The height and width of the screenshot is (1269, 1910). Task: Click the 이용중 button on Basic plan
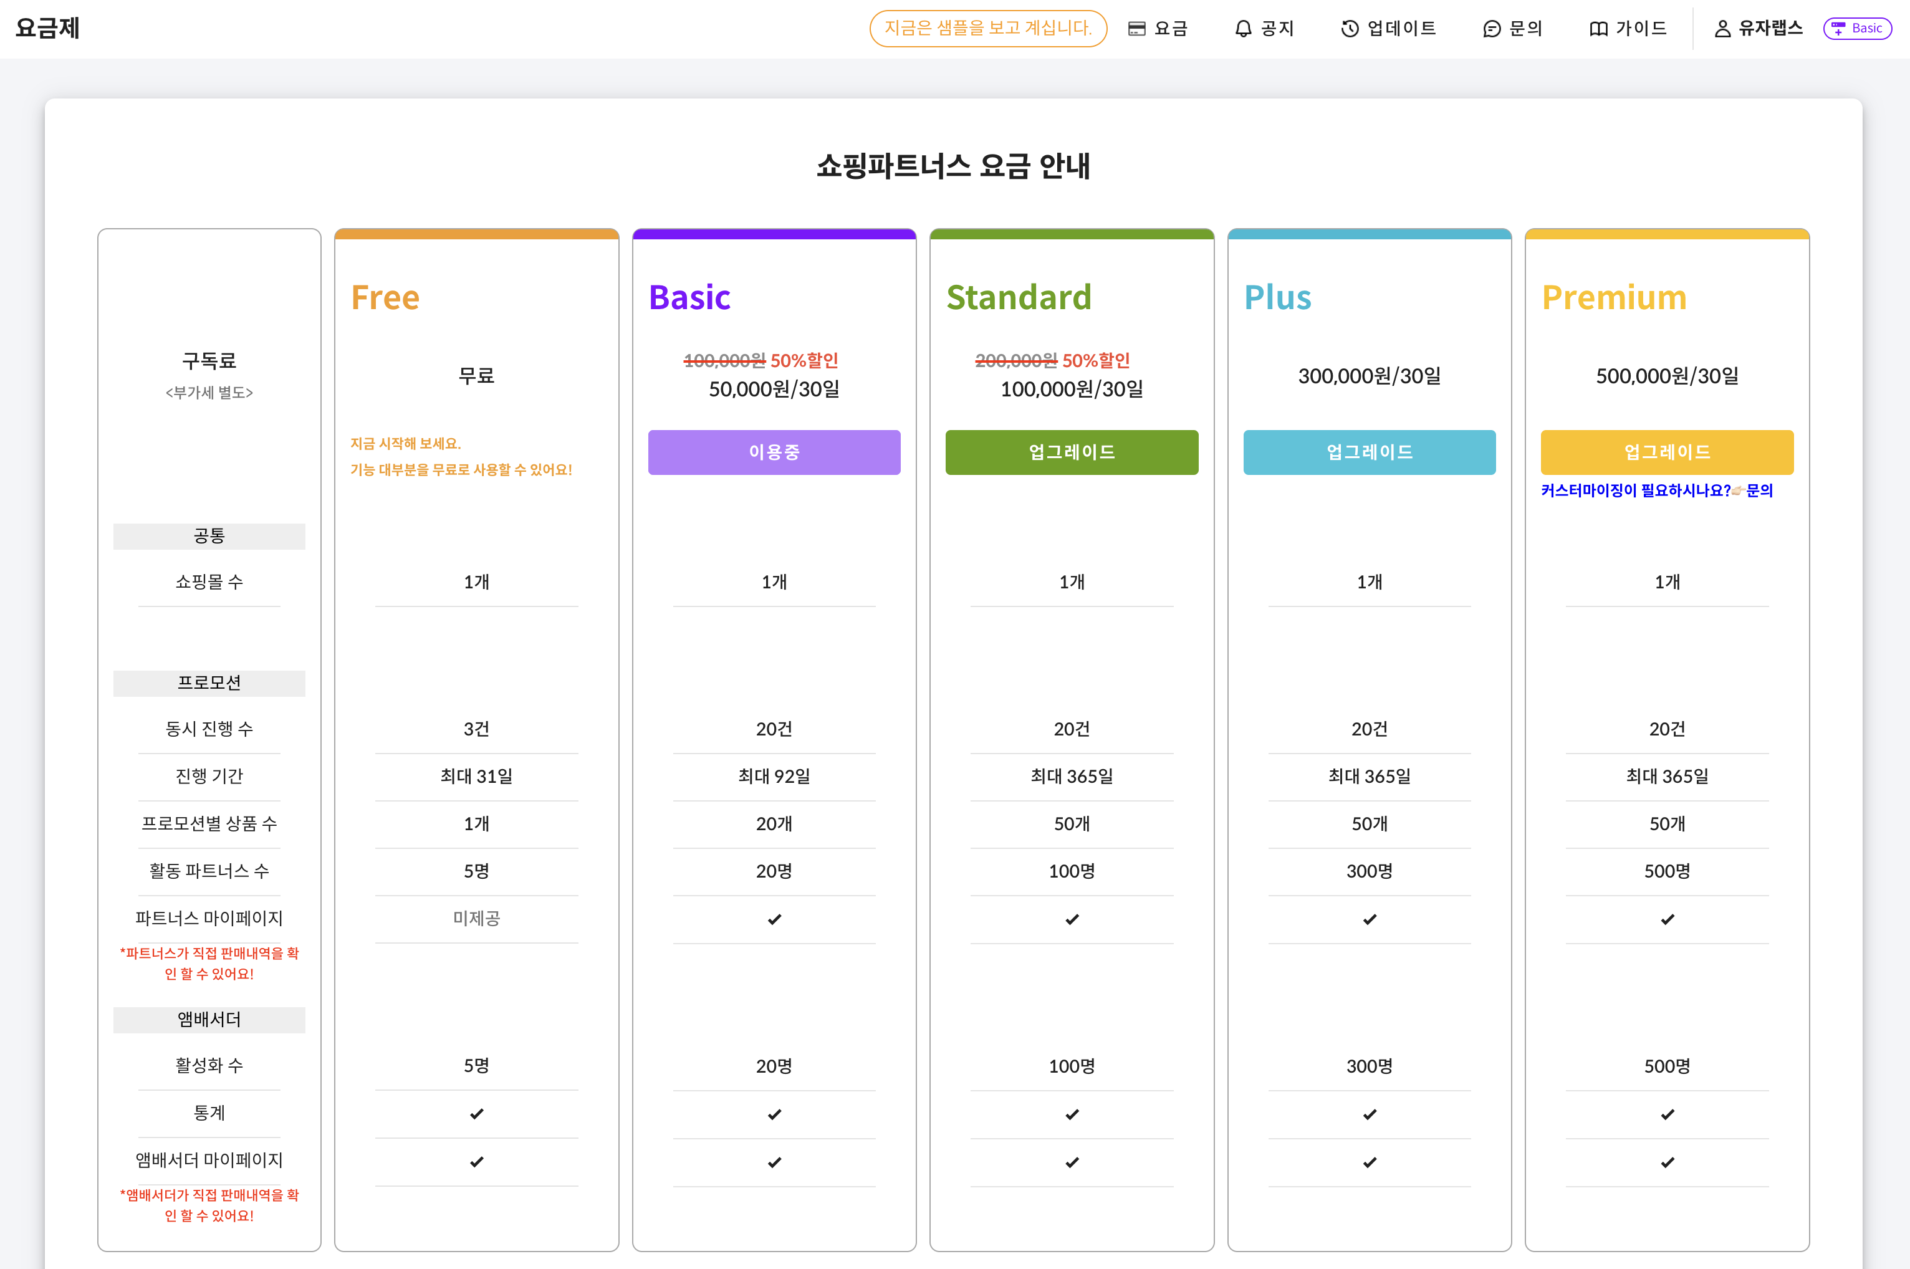coord(774,453)
